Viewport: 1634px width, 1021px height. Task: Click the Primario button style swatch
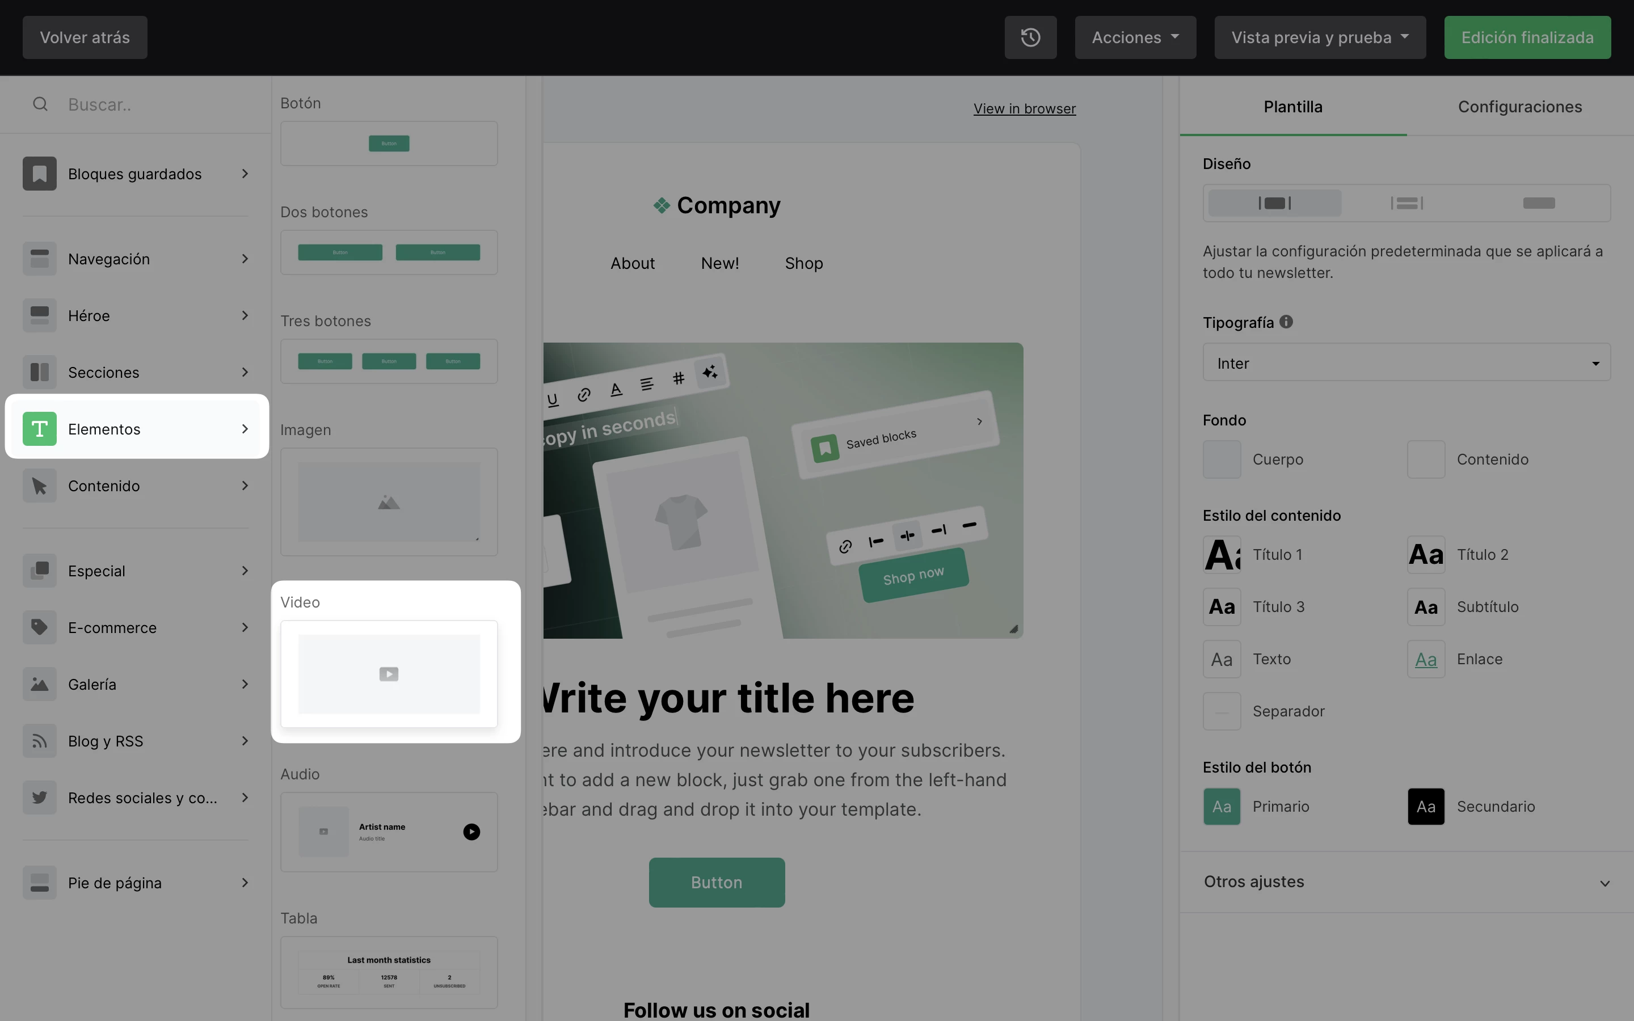pos(1221,806)
